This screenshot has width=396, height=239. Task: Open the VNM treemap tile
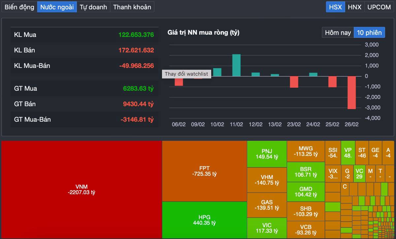(81, 190)
